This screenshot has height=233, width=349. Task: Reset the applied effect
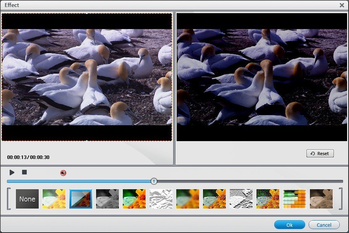320,153
